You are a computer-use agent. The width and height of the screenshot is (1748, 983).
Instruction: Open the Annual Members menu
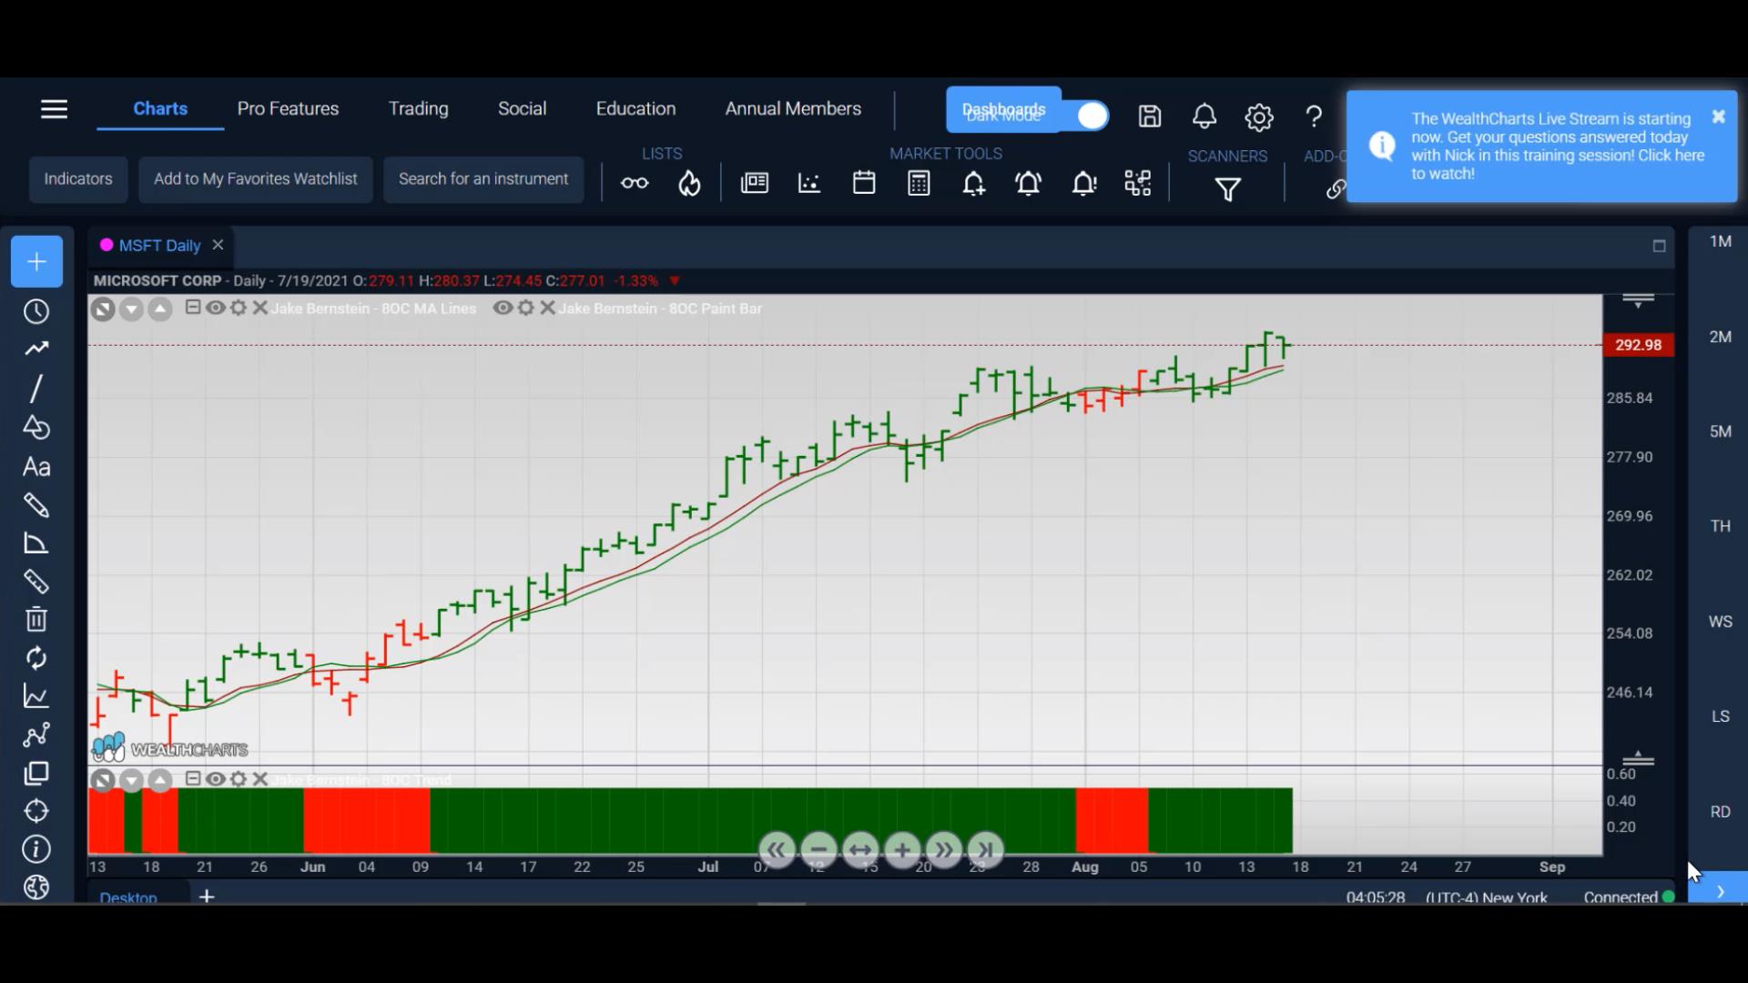tap(793, 108)
